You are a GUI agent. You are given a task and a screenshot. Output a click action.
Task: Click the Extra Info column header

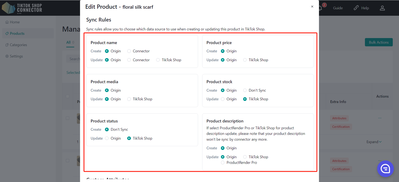(338, 102)
